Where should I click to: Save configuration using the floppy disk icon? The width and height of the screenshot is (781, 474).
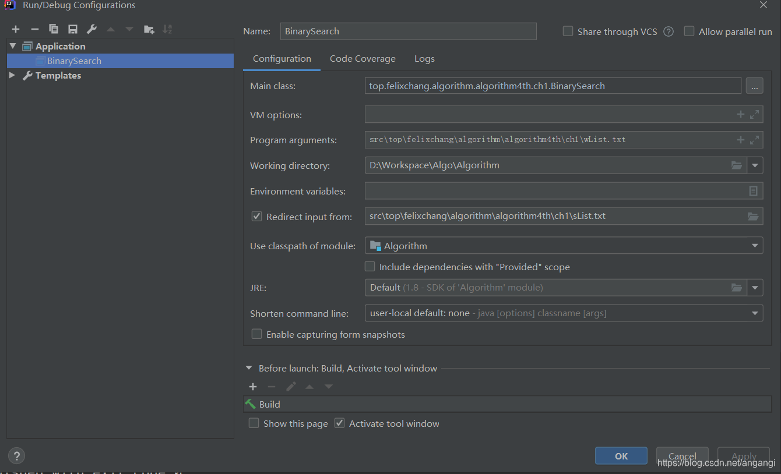pos(72,29)
